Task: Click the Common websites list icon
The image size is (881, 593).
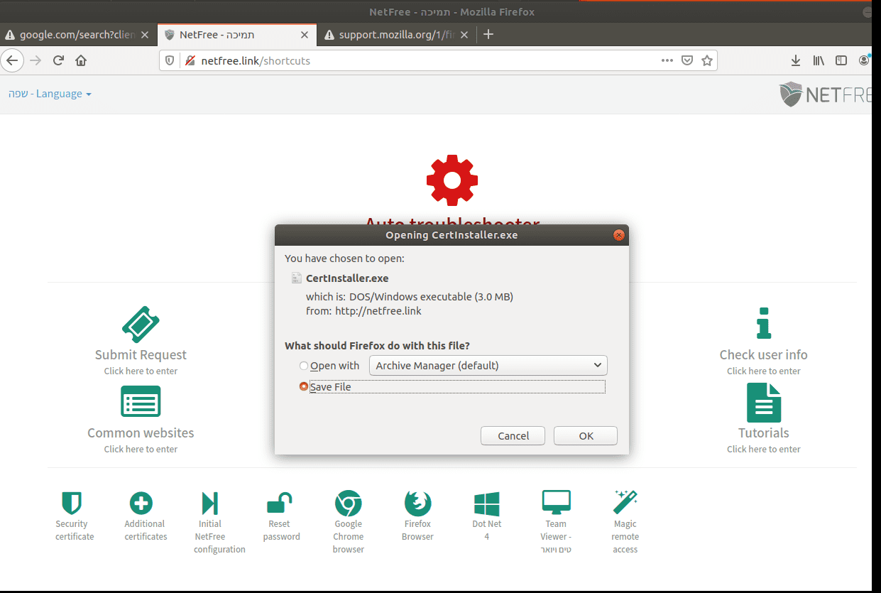Action: (141, 401)
